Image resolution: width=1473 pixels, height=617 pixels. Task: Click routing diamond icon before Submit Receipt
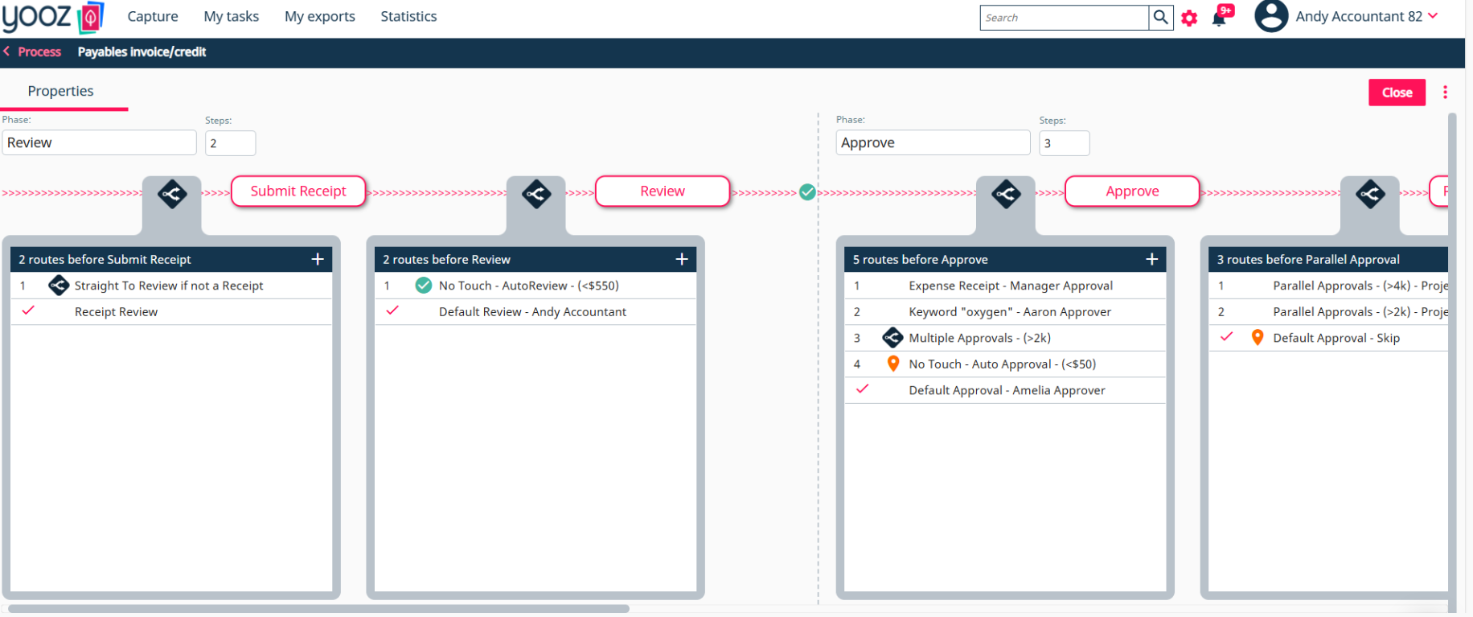point(172,194)
